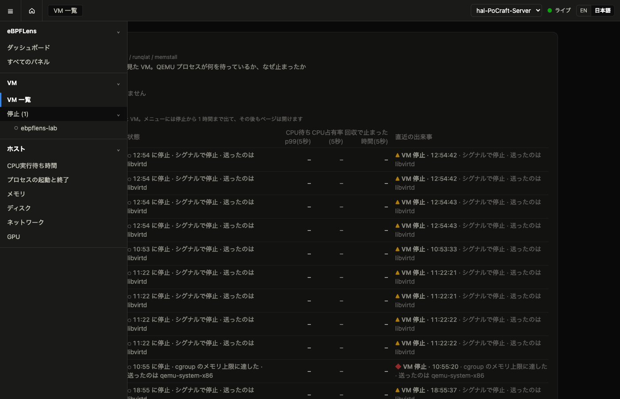Viewport: 620px width, 399px height.
Task: Click the "10:53 に停止" status cell
Action: (191, 254)
